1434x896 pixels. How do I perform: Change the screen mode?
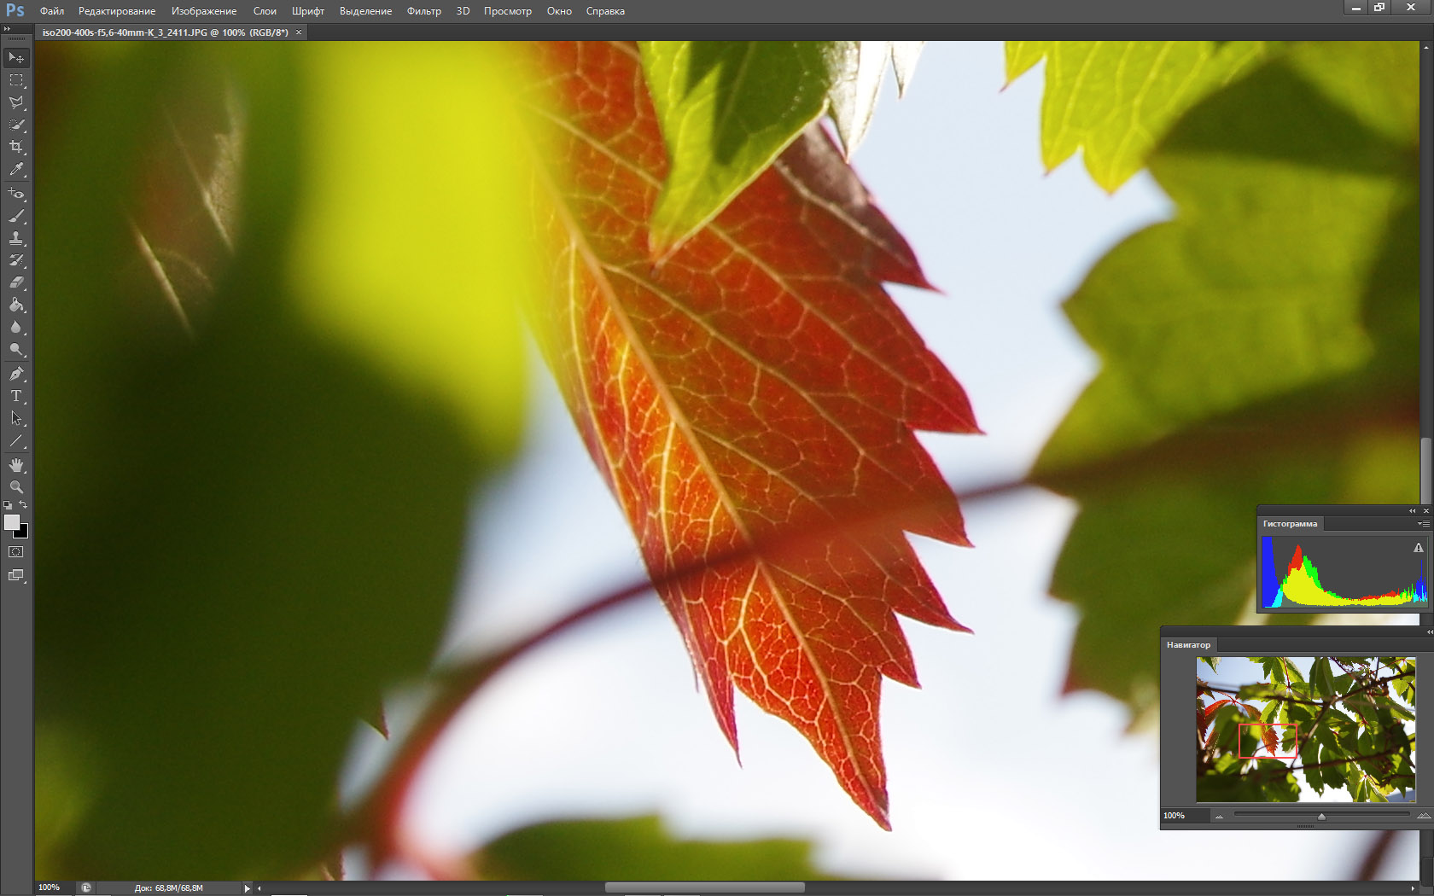click(x=16, y=575)
